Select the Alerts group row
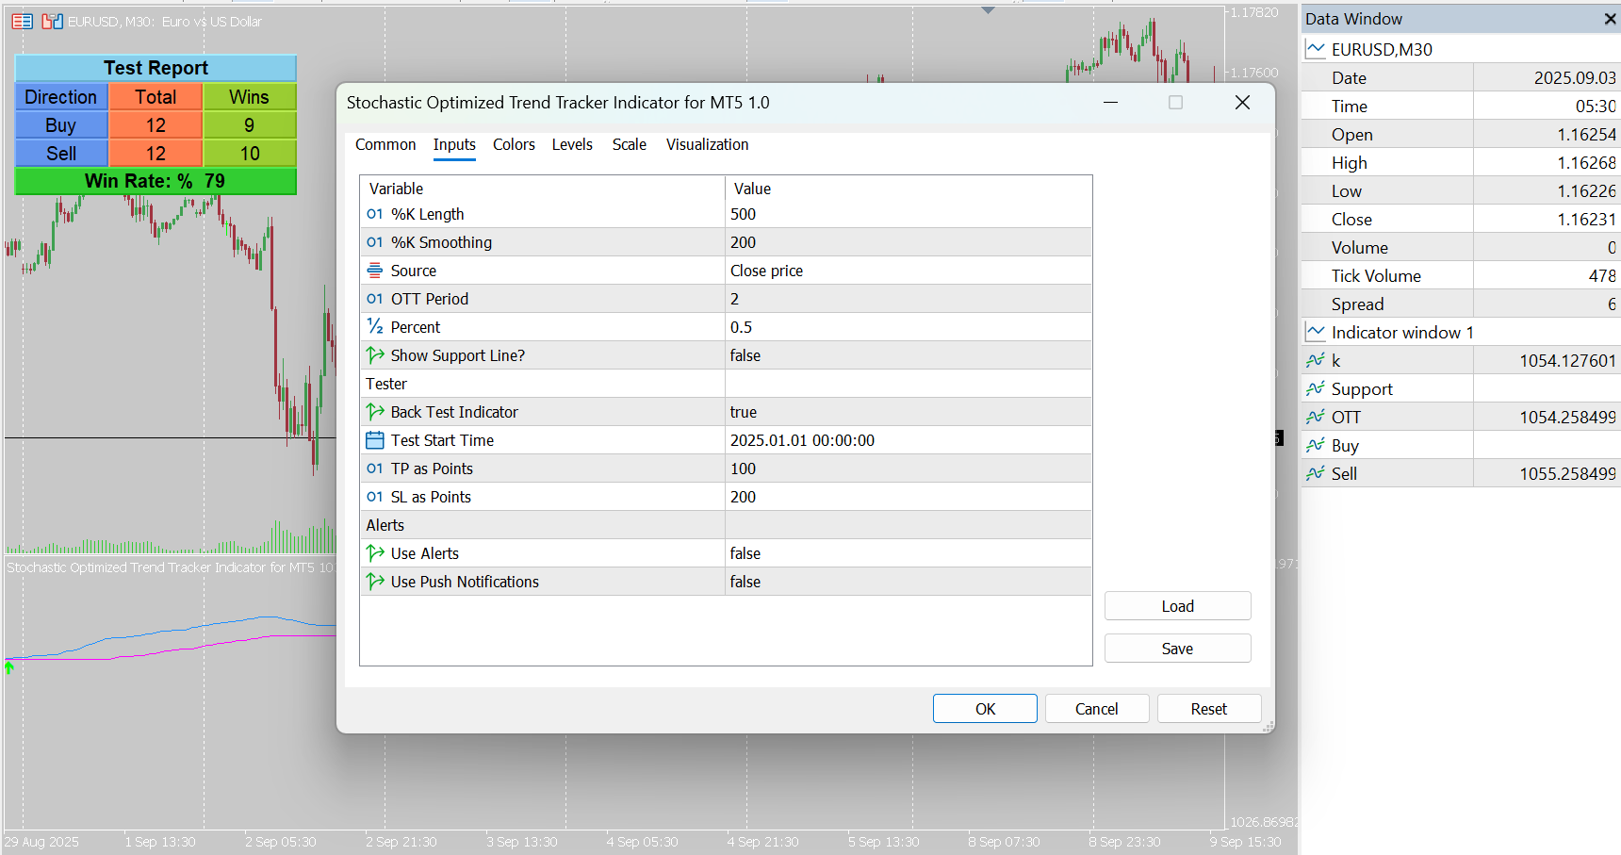The width and height of the screenshot is (1621, 855). (x=726, y=525)
